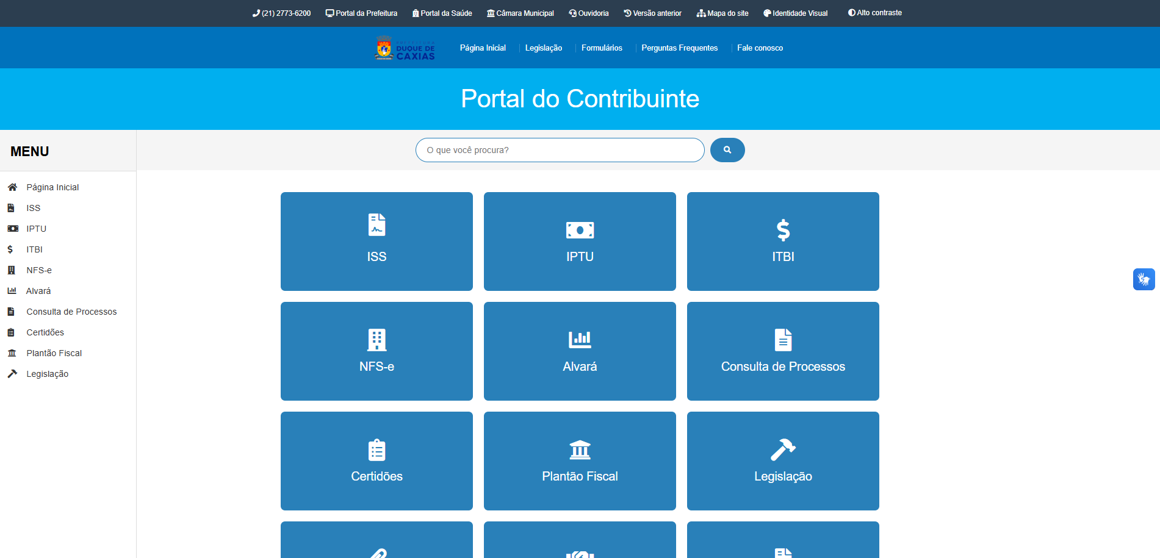Open Mapa do site link
1160x558 pixels.
[x=722, y=13]
